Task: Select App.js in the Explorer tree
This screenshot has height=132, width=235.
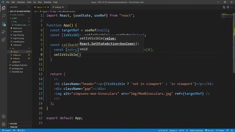Action: 19,52
